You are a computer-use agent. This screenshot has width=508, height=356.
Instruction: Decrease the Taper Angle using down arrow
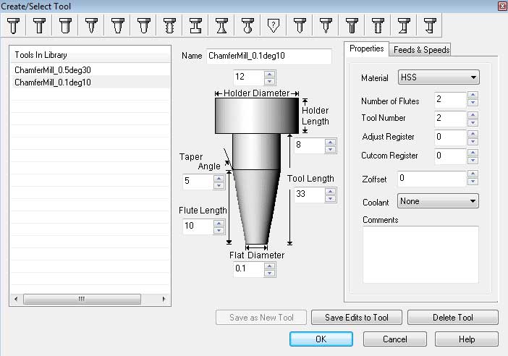[219, 185]
